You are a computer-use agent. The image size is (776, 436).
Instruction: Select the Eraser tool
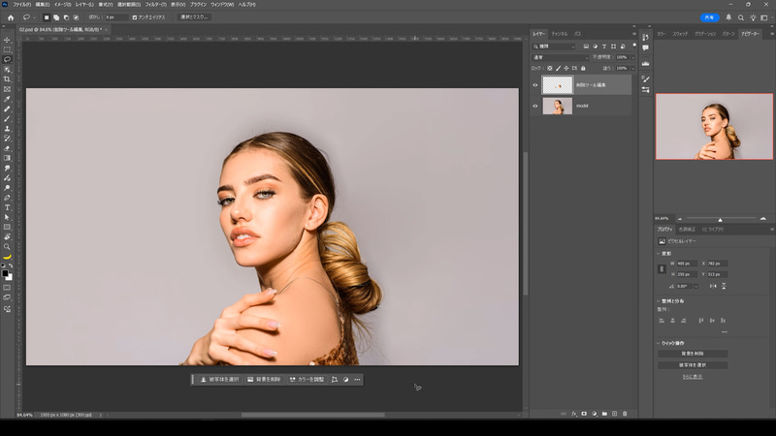(x=7, y=148)
